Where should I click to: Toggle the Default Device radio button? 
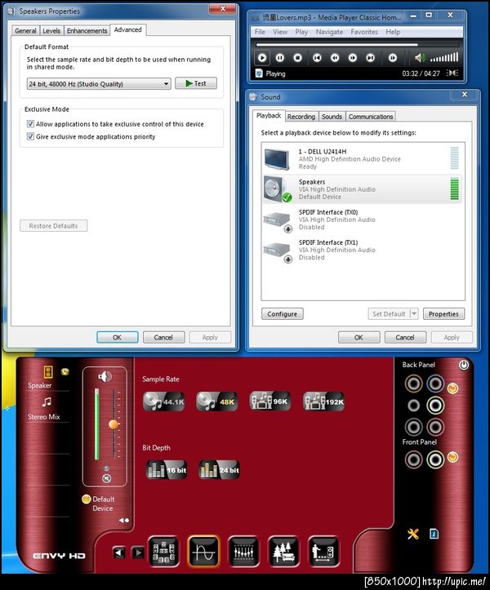pyautogui.click(x=87, y=499)
